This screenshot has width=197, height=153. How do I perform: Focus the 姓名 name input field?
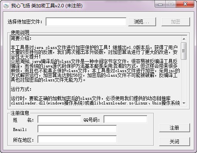(x=59, y=119)
